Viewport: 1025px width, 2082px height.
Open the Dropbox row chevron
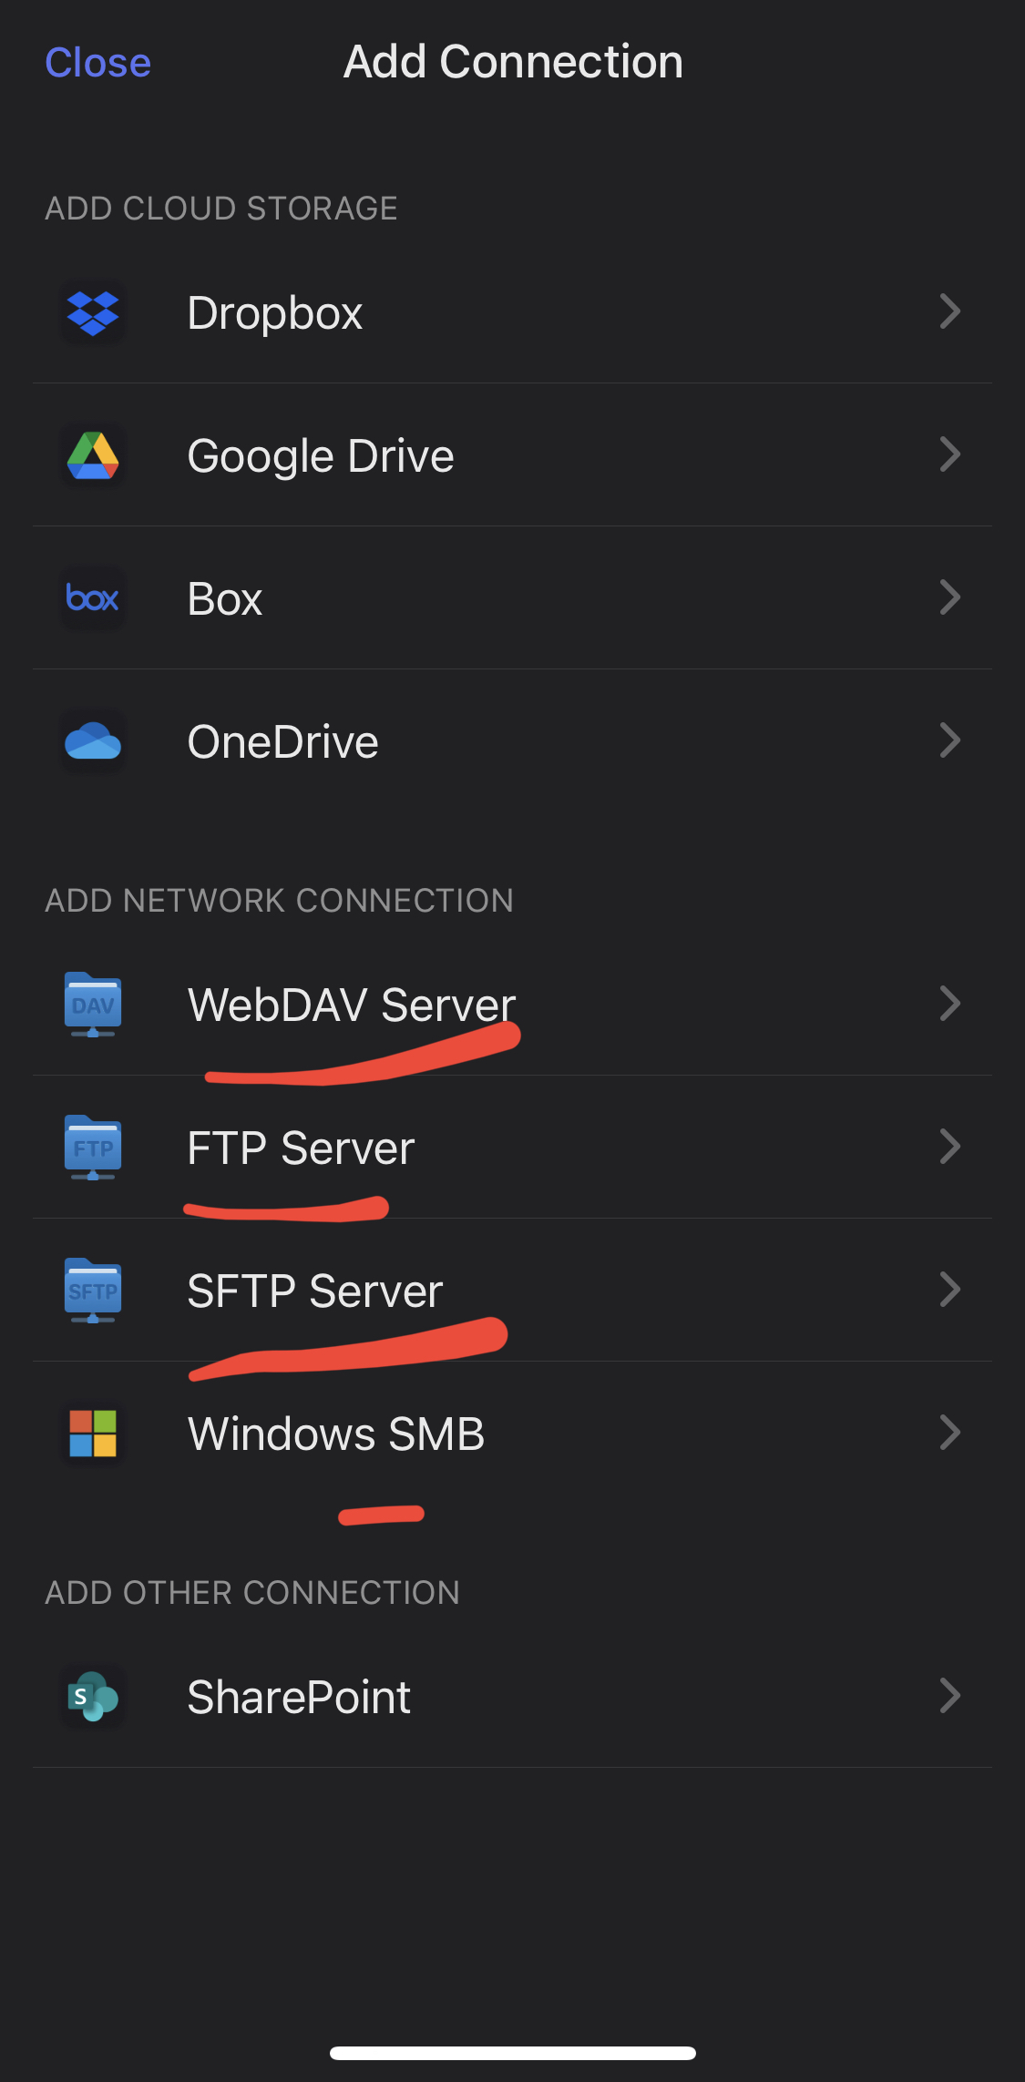(950, 312)
